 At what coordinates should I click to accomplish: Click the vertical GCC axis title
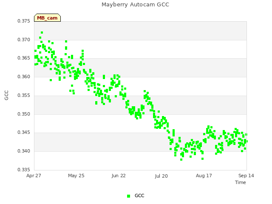pos(6,95)
